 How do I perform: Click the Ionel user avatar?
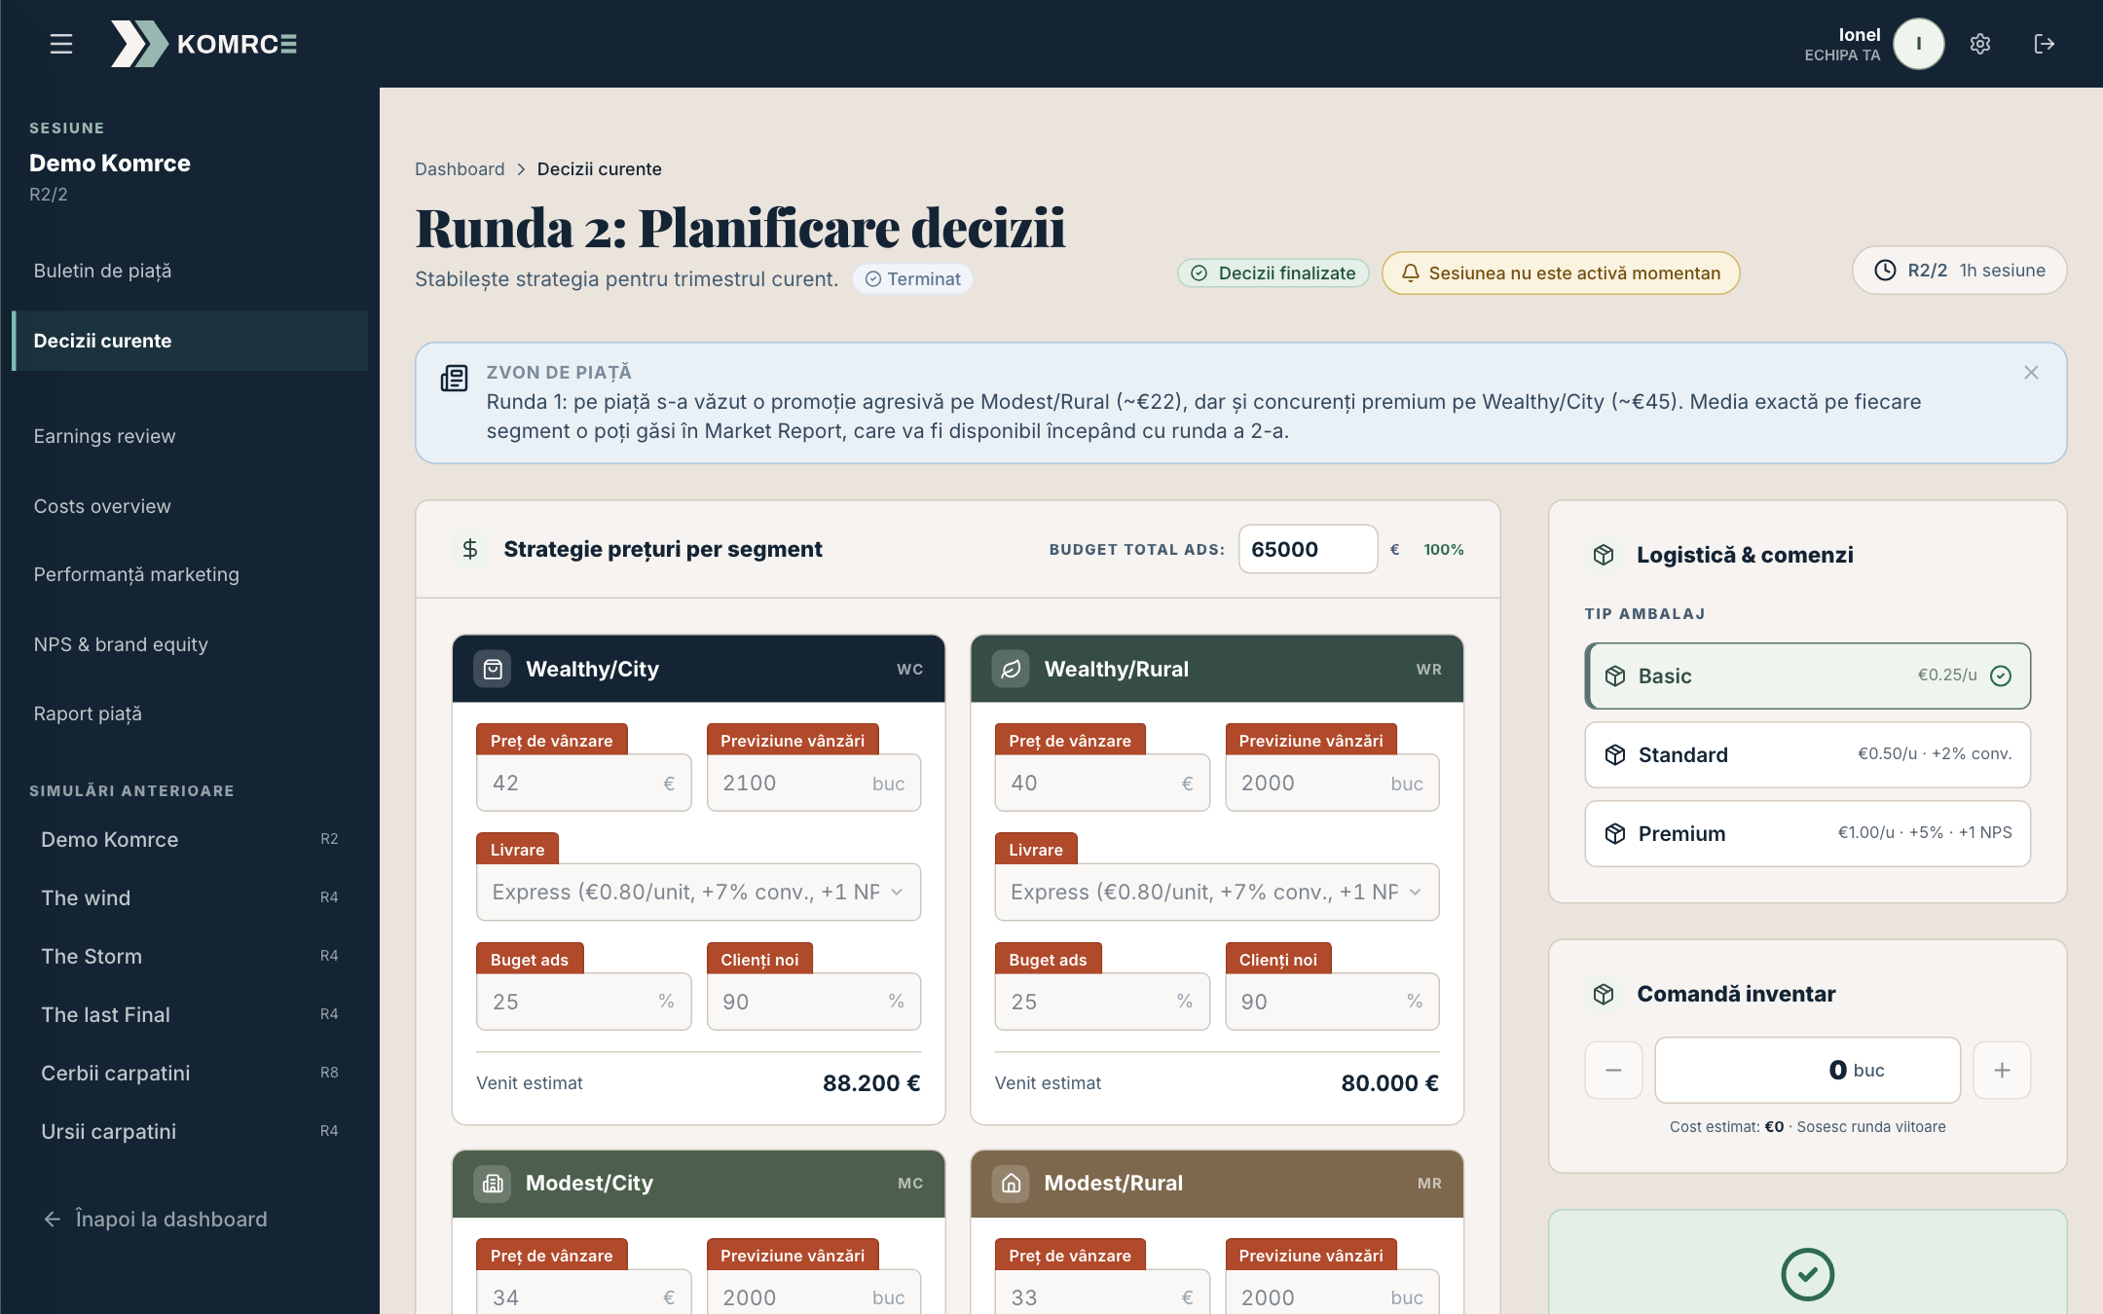pyautogui.click(x=1918, y=44)
